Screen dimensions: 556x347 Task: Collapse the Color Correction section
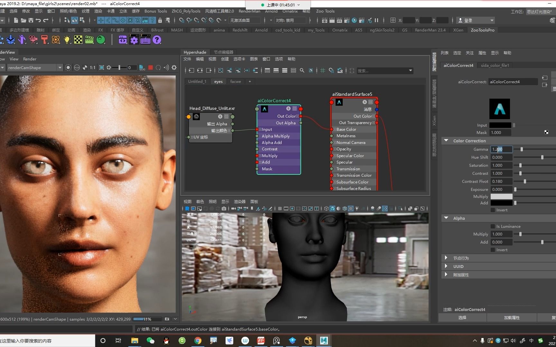tap(446, 141)
